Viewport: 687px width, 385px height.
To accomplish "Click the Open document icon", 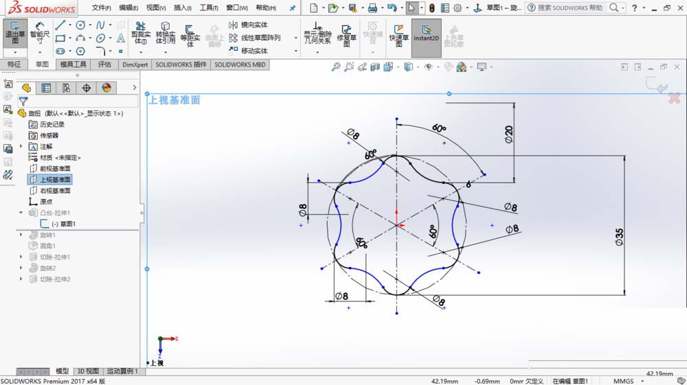I will tap(333, 8).
